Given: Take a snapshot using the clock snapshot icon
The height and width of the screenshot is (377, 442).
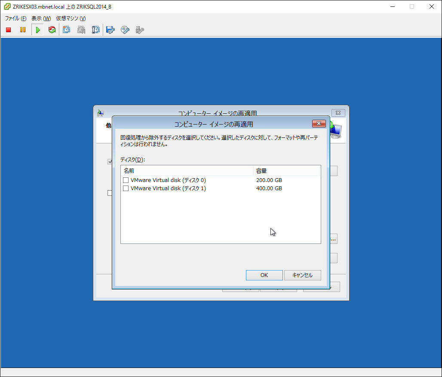Looking at the screenshot, I should point(67,30).
